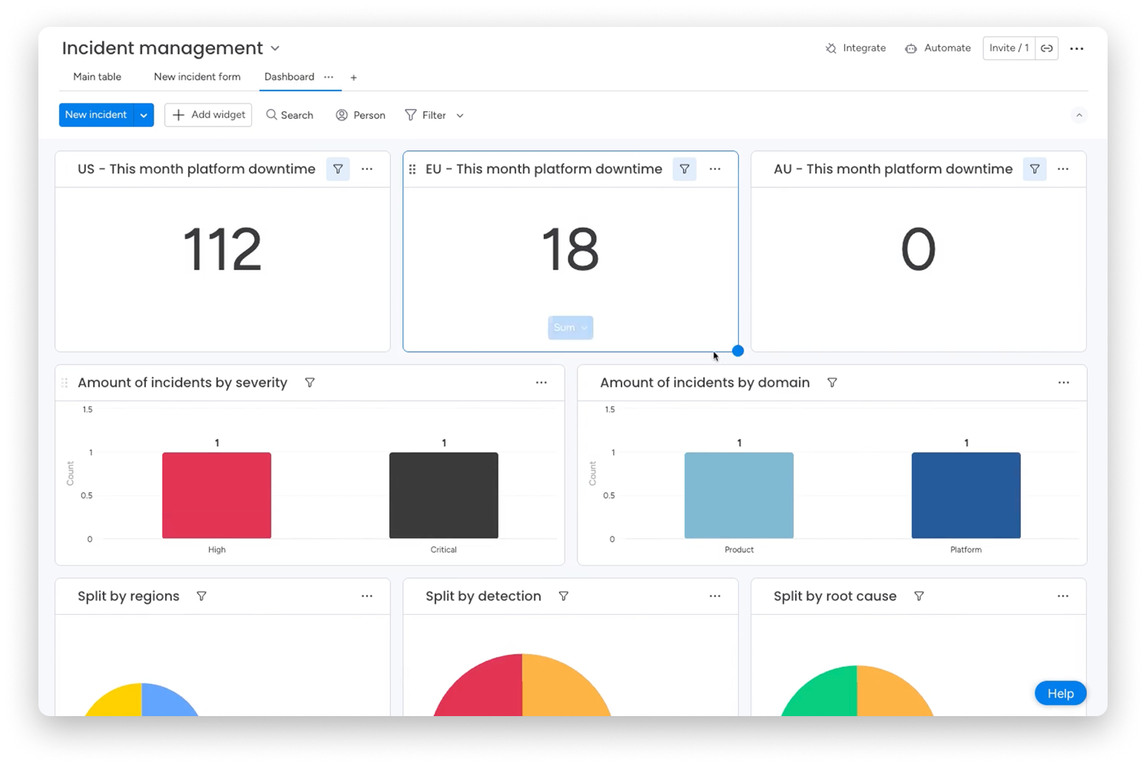Screen dimensions: 1146x766
Task: Open the Dashboard tab options menu
Action: pos(329,77)
